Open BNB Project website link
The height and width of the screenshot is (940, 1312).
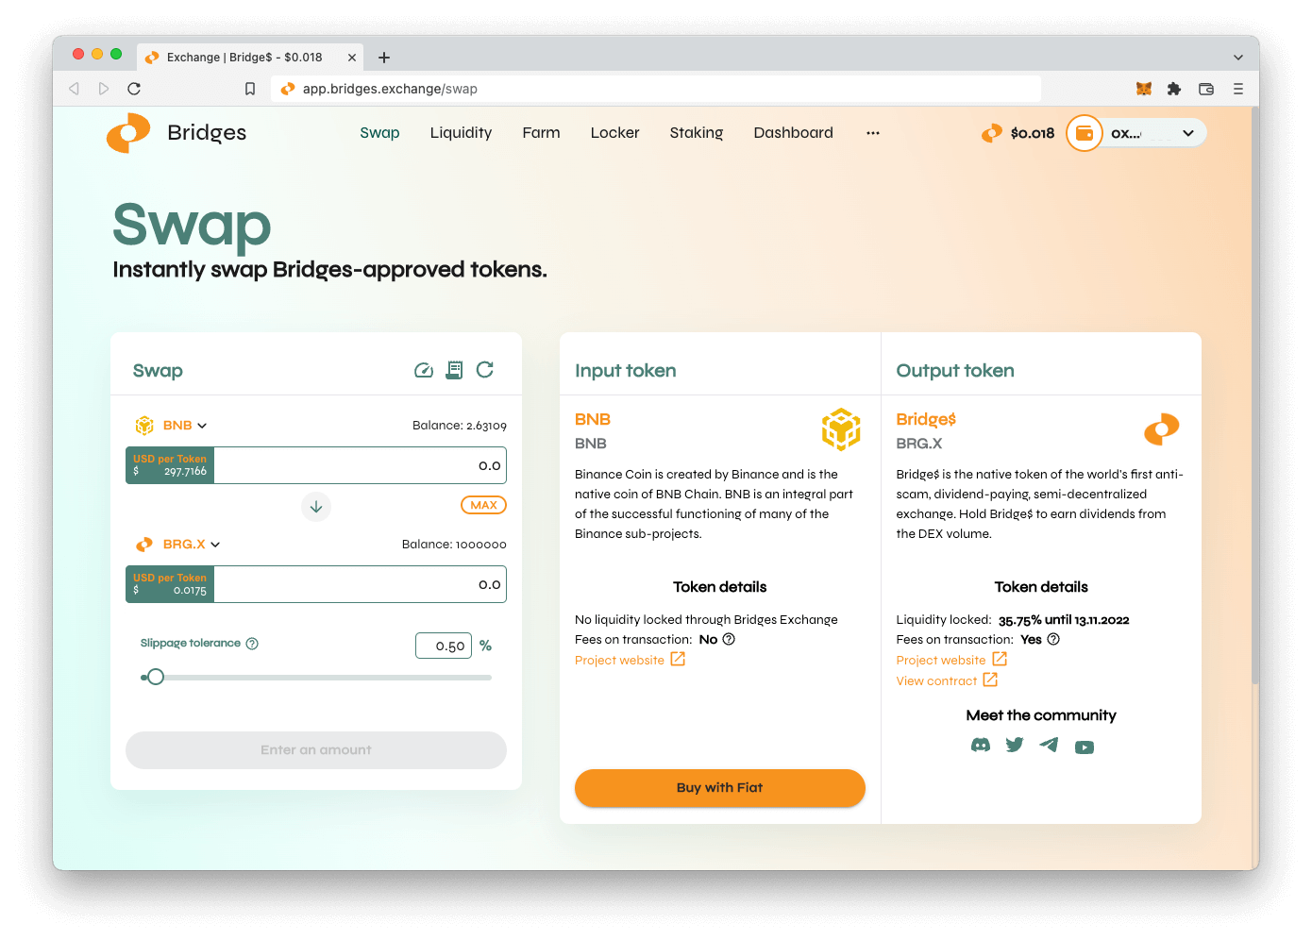630,660
